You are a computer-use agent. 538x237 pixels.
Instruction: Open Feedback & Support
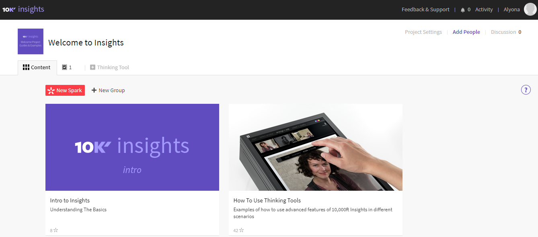(x=425, y=10)
